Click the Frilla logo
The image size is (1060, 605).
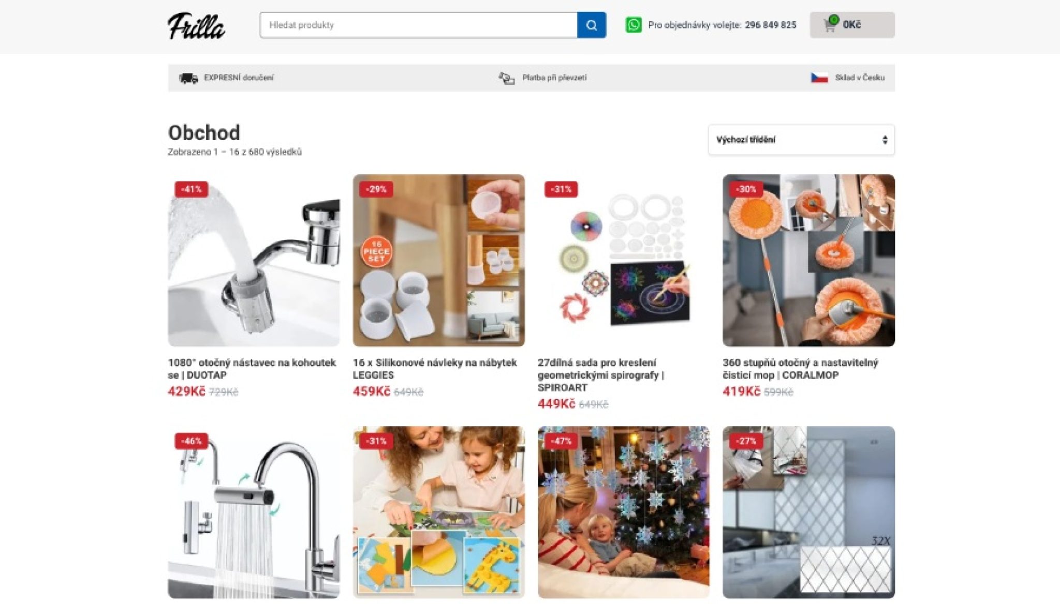click(x=196, y=25)
